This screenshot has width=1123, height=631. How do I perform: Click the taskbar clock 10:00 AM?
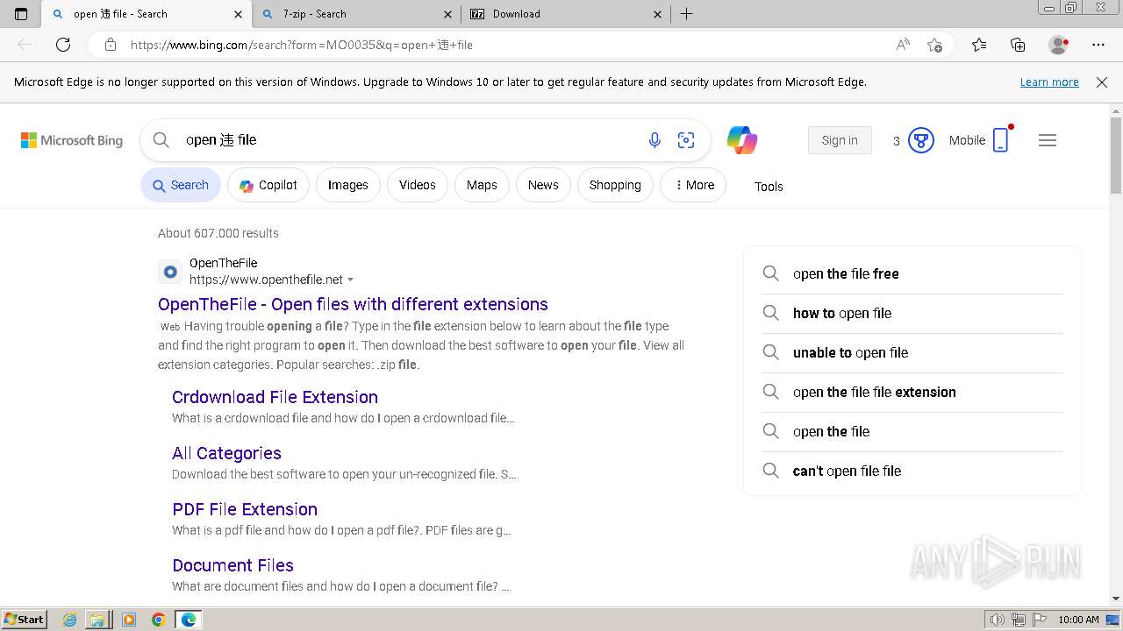click(x=1078, y=620)
